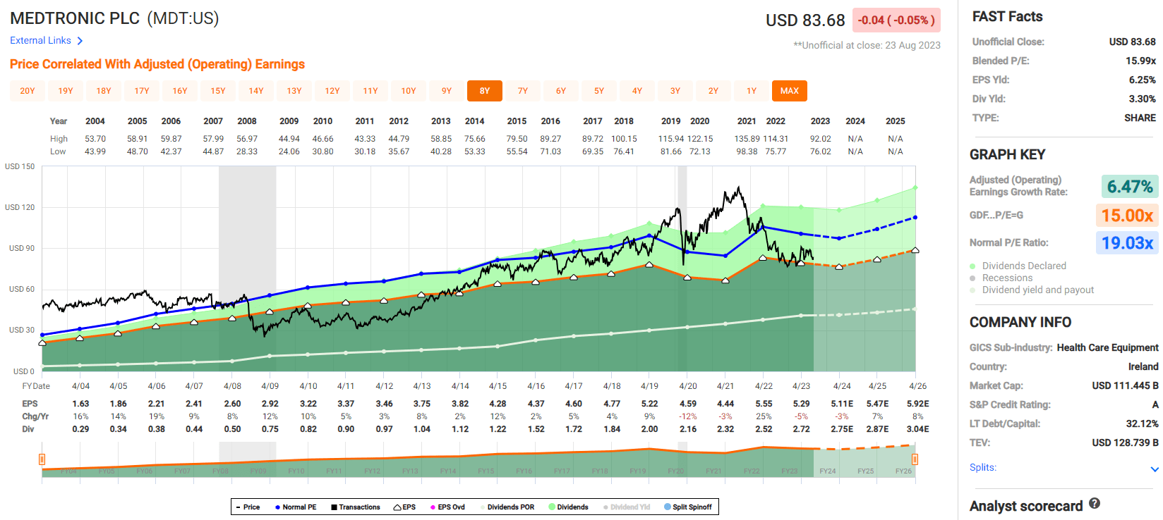
Task: Click the Blended P/E 15.99x value
Action: [1140, 61]
